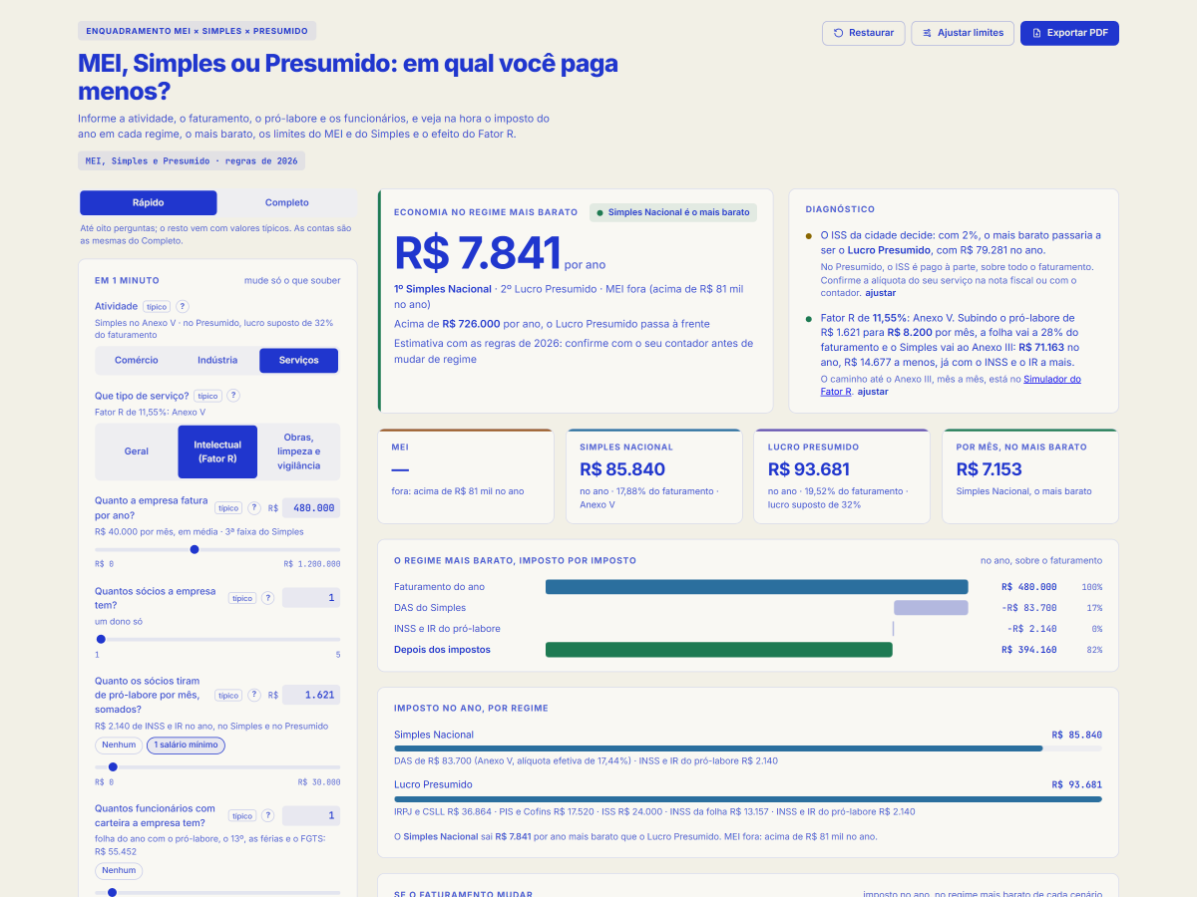The height and width of the screenshot is (897, 1197).
Task: Focus the funcionários count input field
Action: coord(311,815)
